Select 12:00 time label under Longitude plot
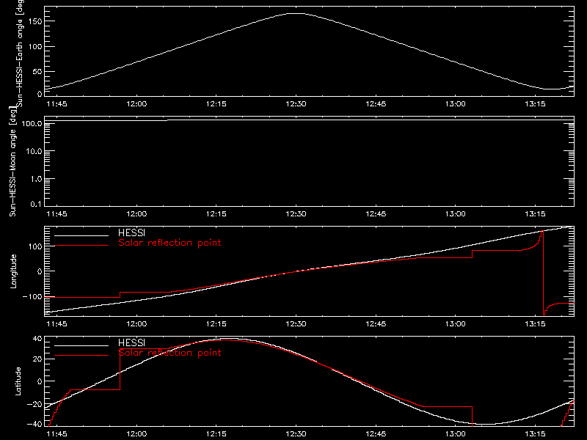The width and height of the screenshot is (587, 440). pos(136,323)
